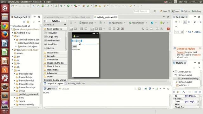The width and height of the screenshot is (203, 114).
Task: Open the red lint warnings icon
Action: pos(168,29)
